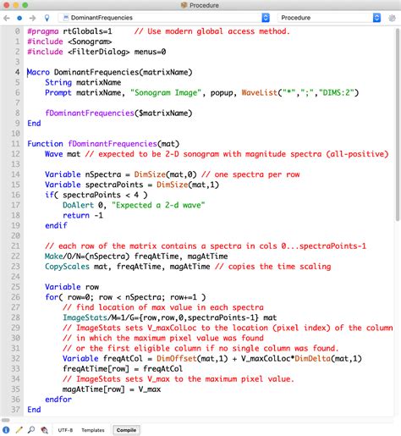Click '#pragma' on line 0
401x436 pixels.
43,31
